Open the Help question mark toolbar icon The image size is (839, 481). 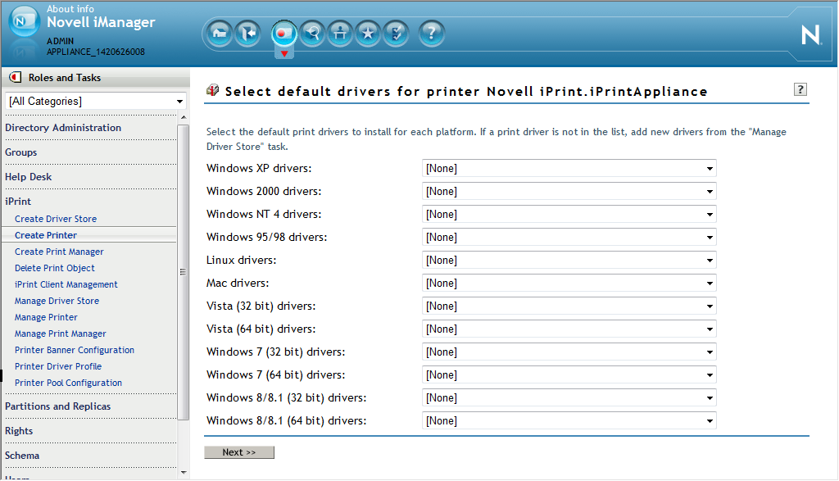click(431, 34)
